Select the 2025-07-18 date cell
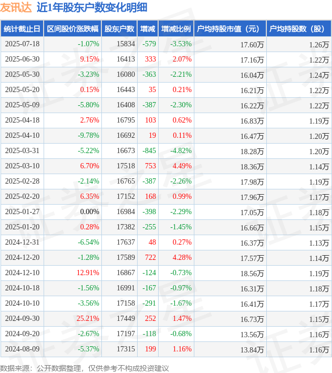Screen dimensions: 332x373 click(22, 44)
